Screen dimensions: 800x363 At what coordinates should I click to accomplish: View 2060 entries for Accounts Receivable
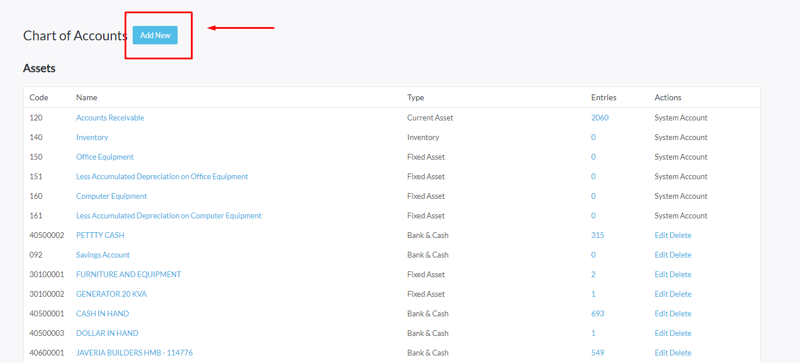coord(600,118)
